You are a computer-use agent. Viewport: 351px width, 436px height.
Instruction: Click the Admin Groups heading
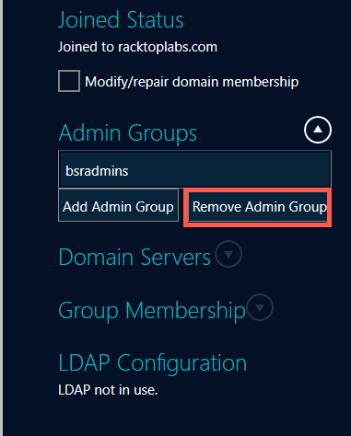tap(128, 133)
